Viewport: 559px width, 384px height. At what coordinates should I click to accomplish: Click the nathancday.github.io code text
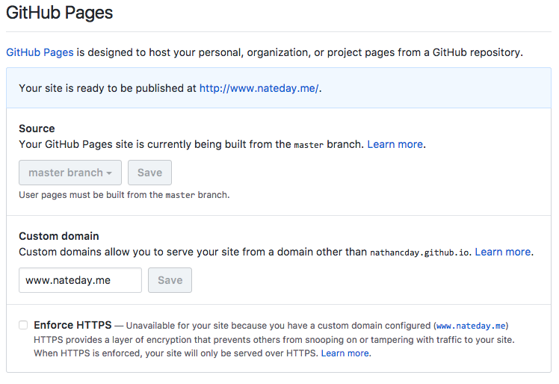point(420,253)
